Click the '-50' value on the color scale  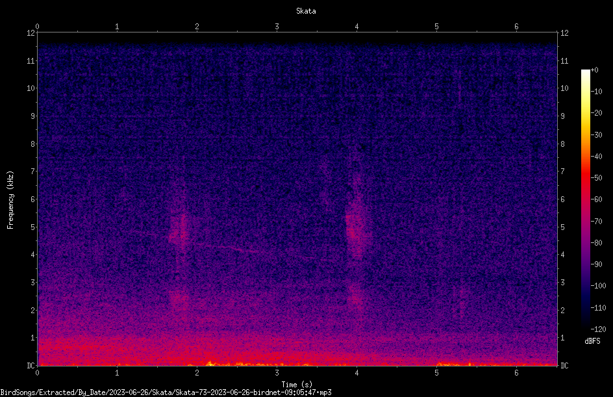pos(596,178)
